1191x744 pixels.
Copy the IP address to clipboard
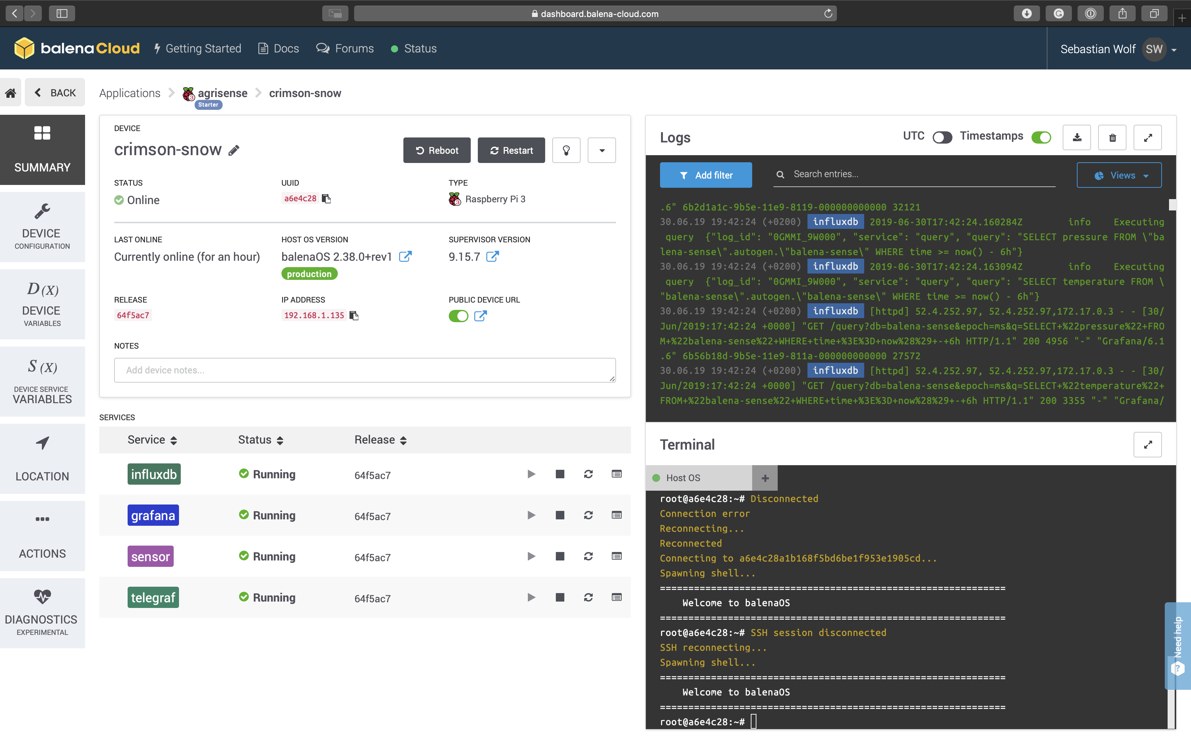pos(354,315)
